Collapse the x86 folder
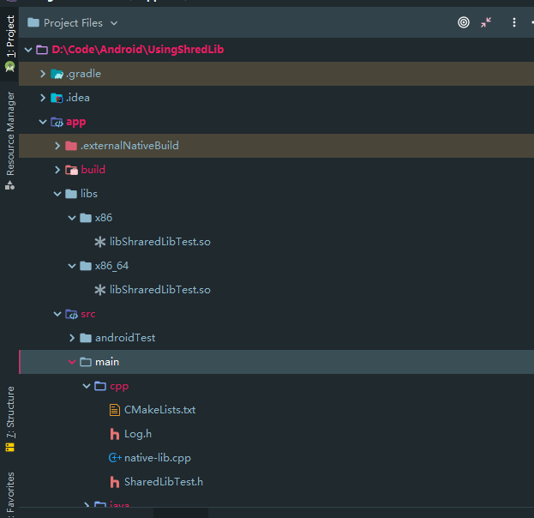 click(72, 218)
